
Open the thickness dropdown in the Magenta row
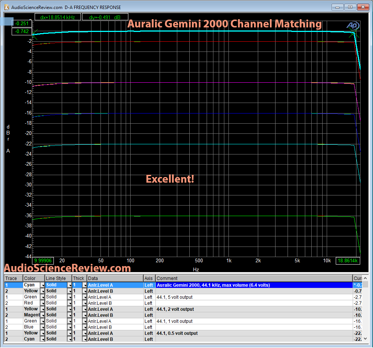coord(85,315)
